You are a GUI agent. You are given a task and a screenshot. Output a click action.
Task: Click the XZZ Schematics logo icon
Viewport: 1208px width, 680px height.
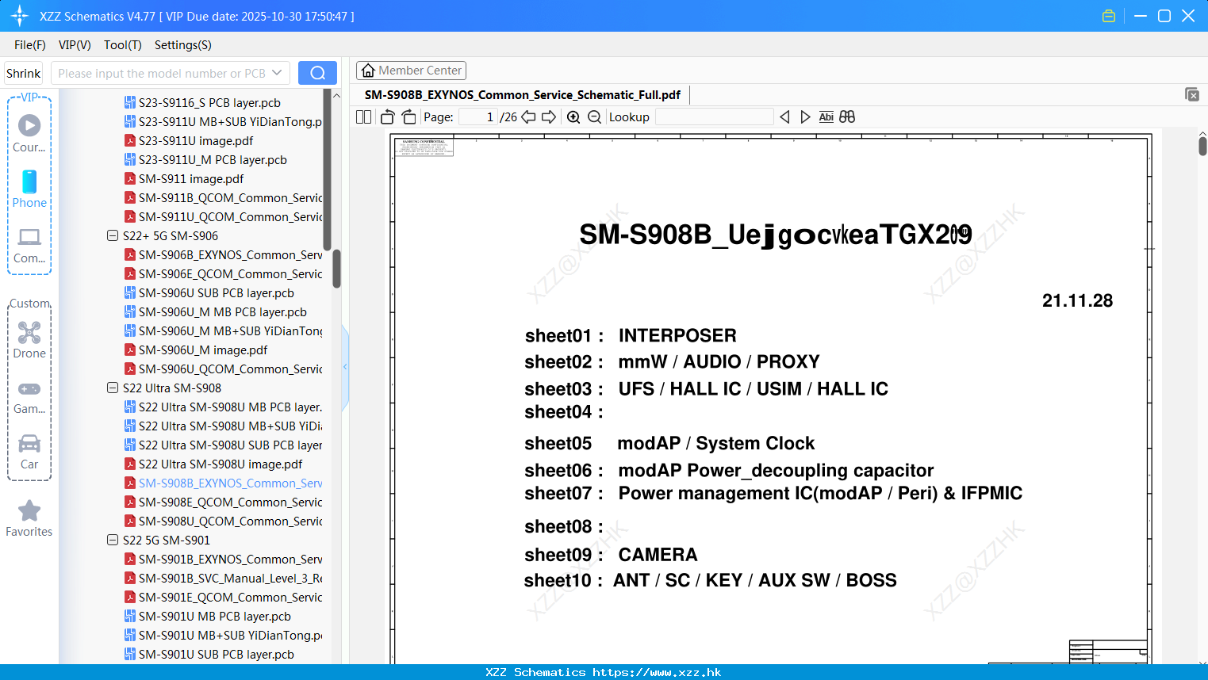click(x=19, y=16)
